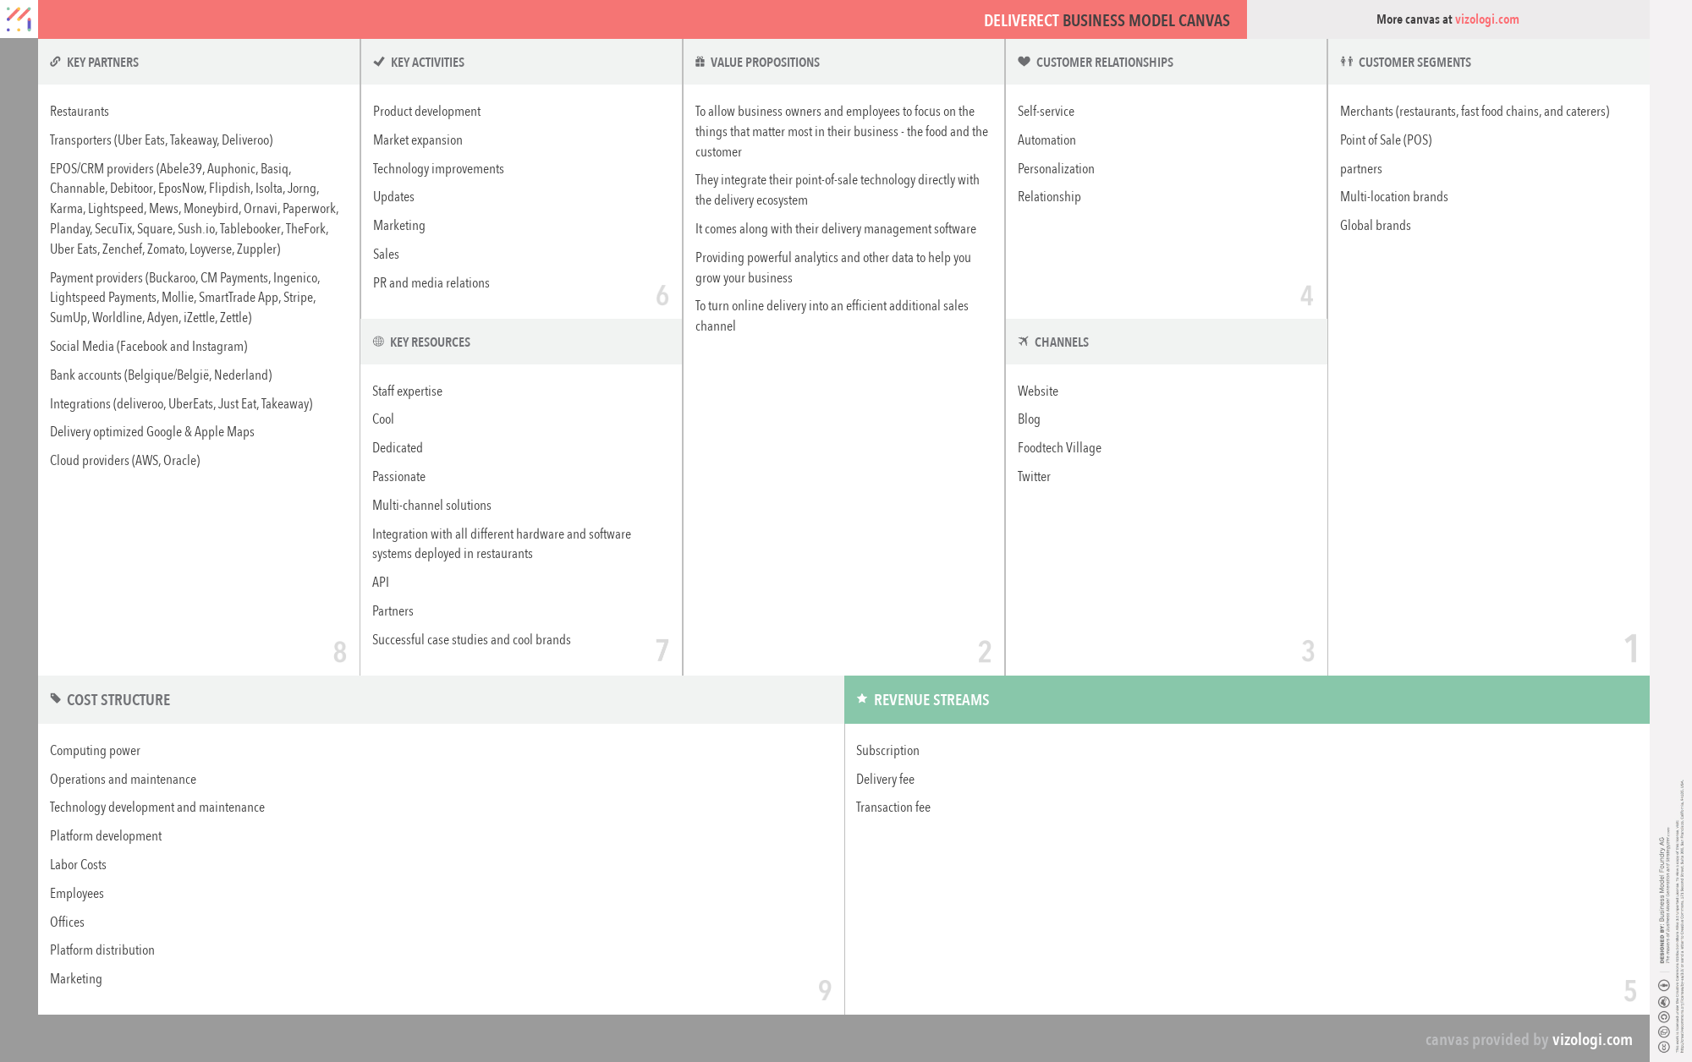Click the link icon beside Key Partners
This screenshot has width=1692, height=1062.
(56, 62)
